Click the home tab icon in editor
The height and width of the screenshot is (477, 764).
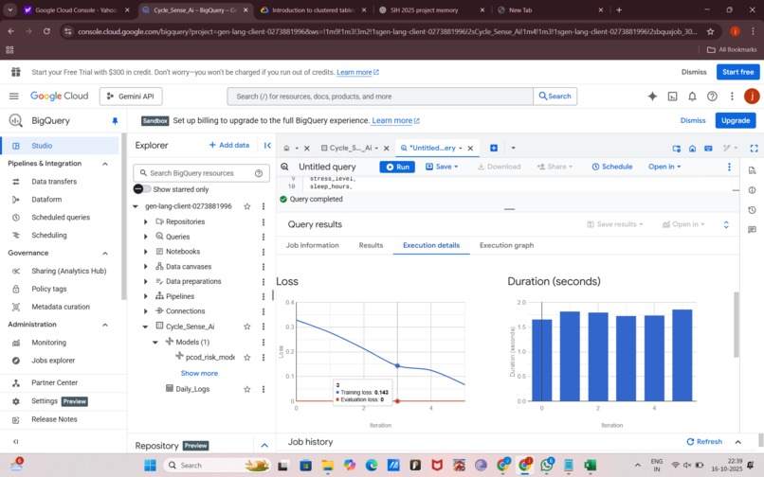[286, 148]
